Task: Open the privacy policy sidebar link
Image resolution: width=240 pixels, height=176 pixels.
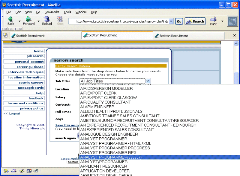Action: [24, 108]
